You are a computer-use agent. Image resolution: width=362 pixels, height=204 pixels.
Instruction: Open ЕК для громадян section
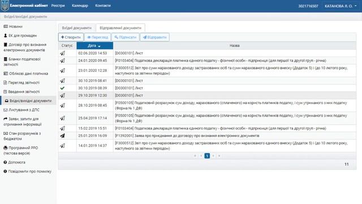coord(20,35)
